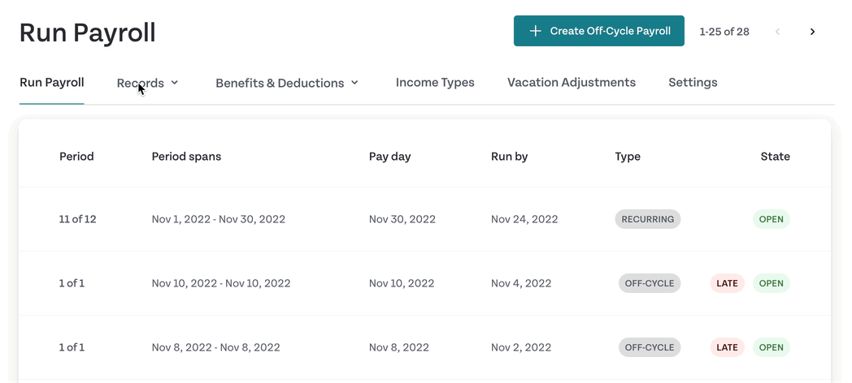Screen dimensions: 852x383
Task: Open the Income Types tab
Action: (x=435, y=83)
